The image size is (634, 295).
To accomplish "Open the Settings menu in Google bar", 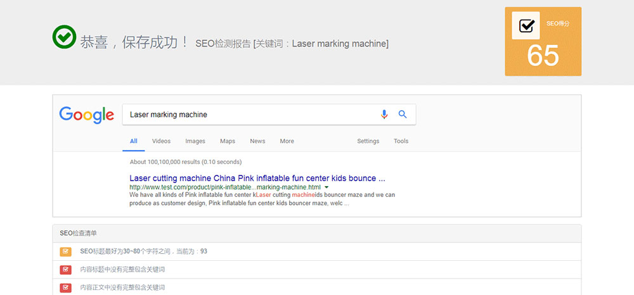I will (368, 141).
